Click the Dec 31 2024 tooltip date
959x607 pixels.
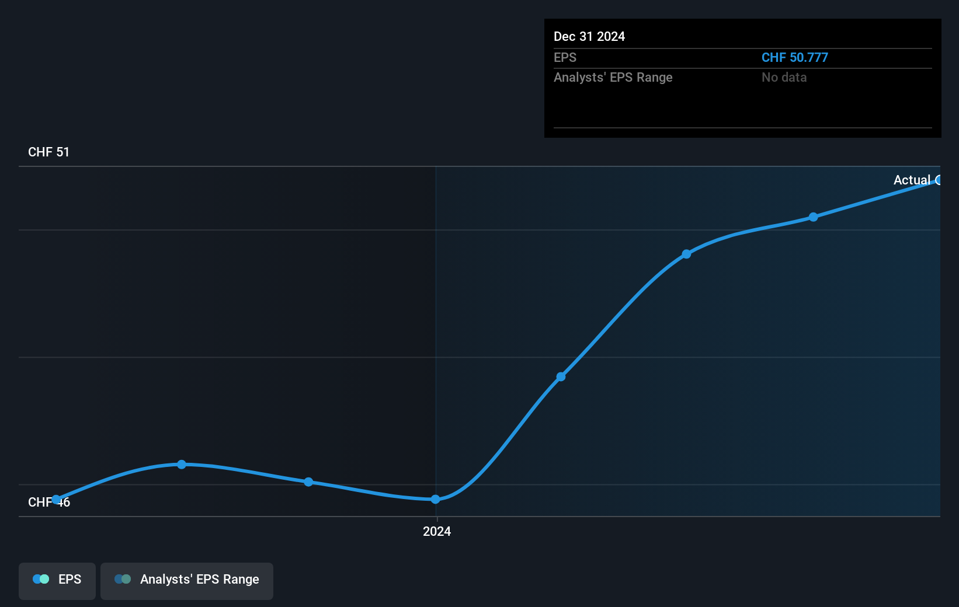[589, 36]
